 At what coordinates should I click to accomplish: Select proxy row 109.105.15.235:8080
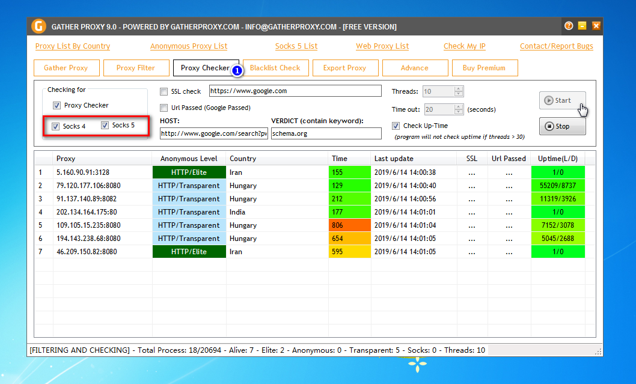(x=315, y=225)
